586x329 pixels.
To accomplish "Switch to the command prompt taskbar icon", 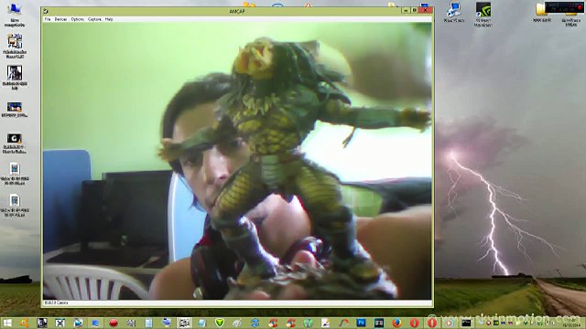I will 466,323.
